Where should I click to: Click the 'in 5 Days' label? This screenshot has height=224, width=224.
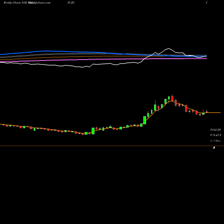[215, 141]
